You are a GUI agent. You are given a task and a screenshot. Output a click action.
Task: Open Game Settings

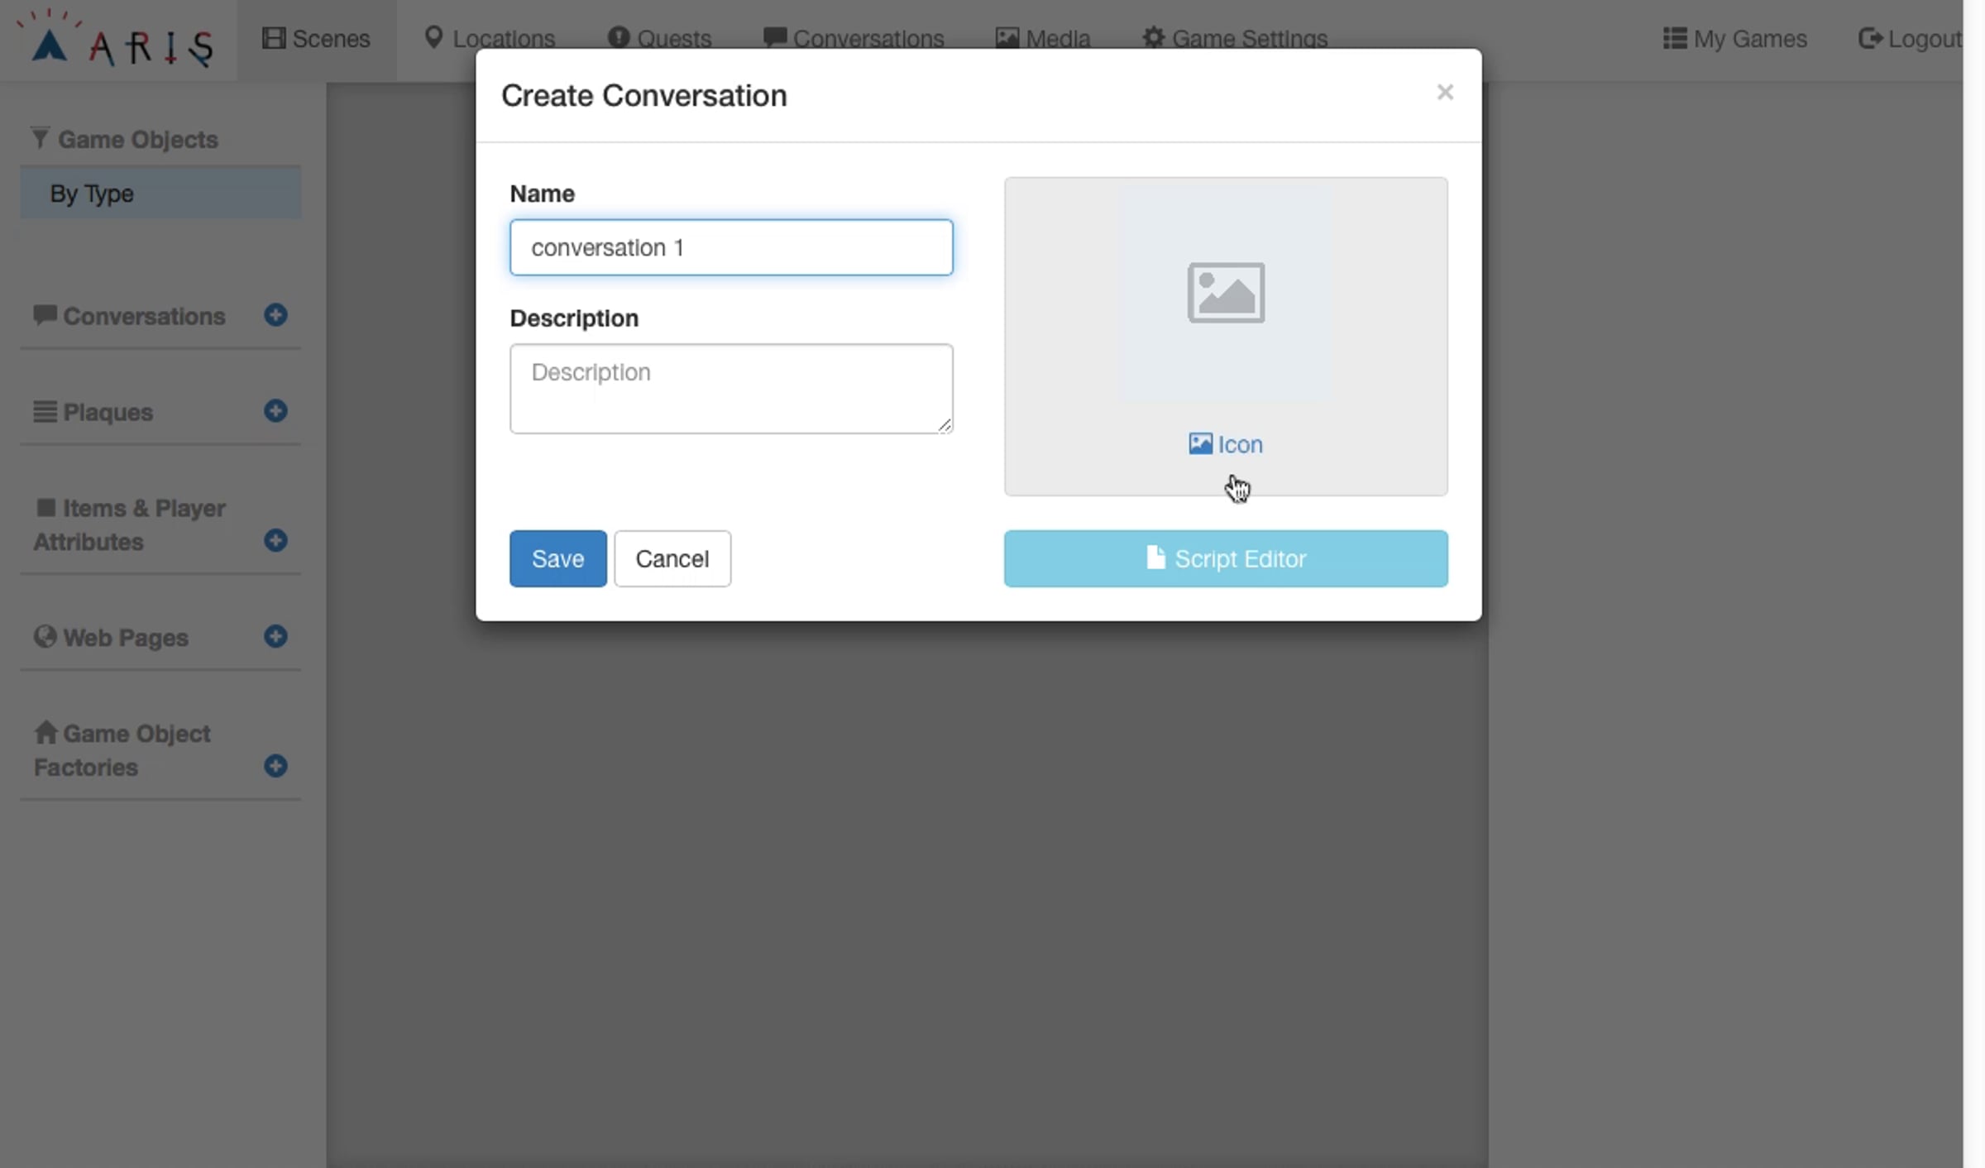pyautogui.click(x=1234, y=39)
